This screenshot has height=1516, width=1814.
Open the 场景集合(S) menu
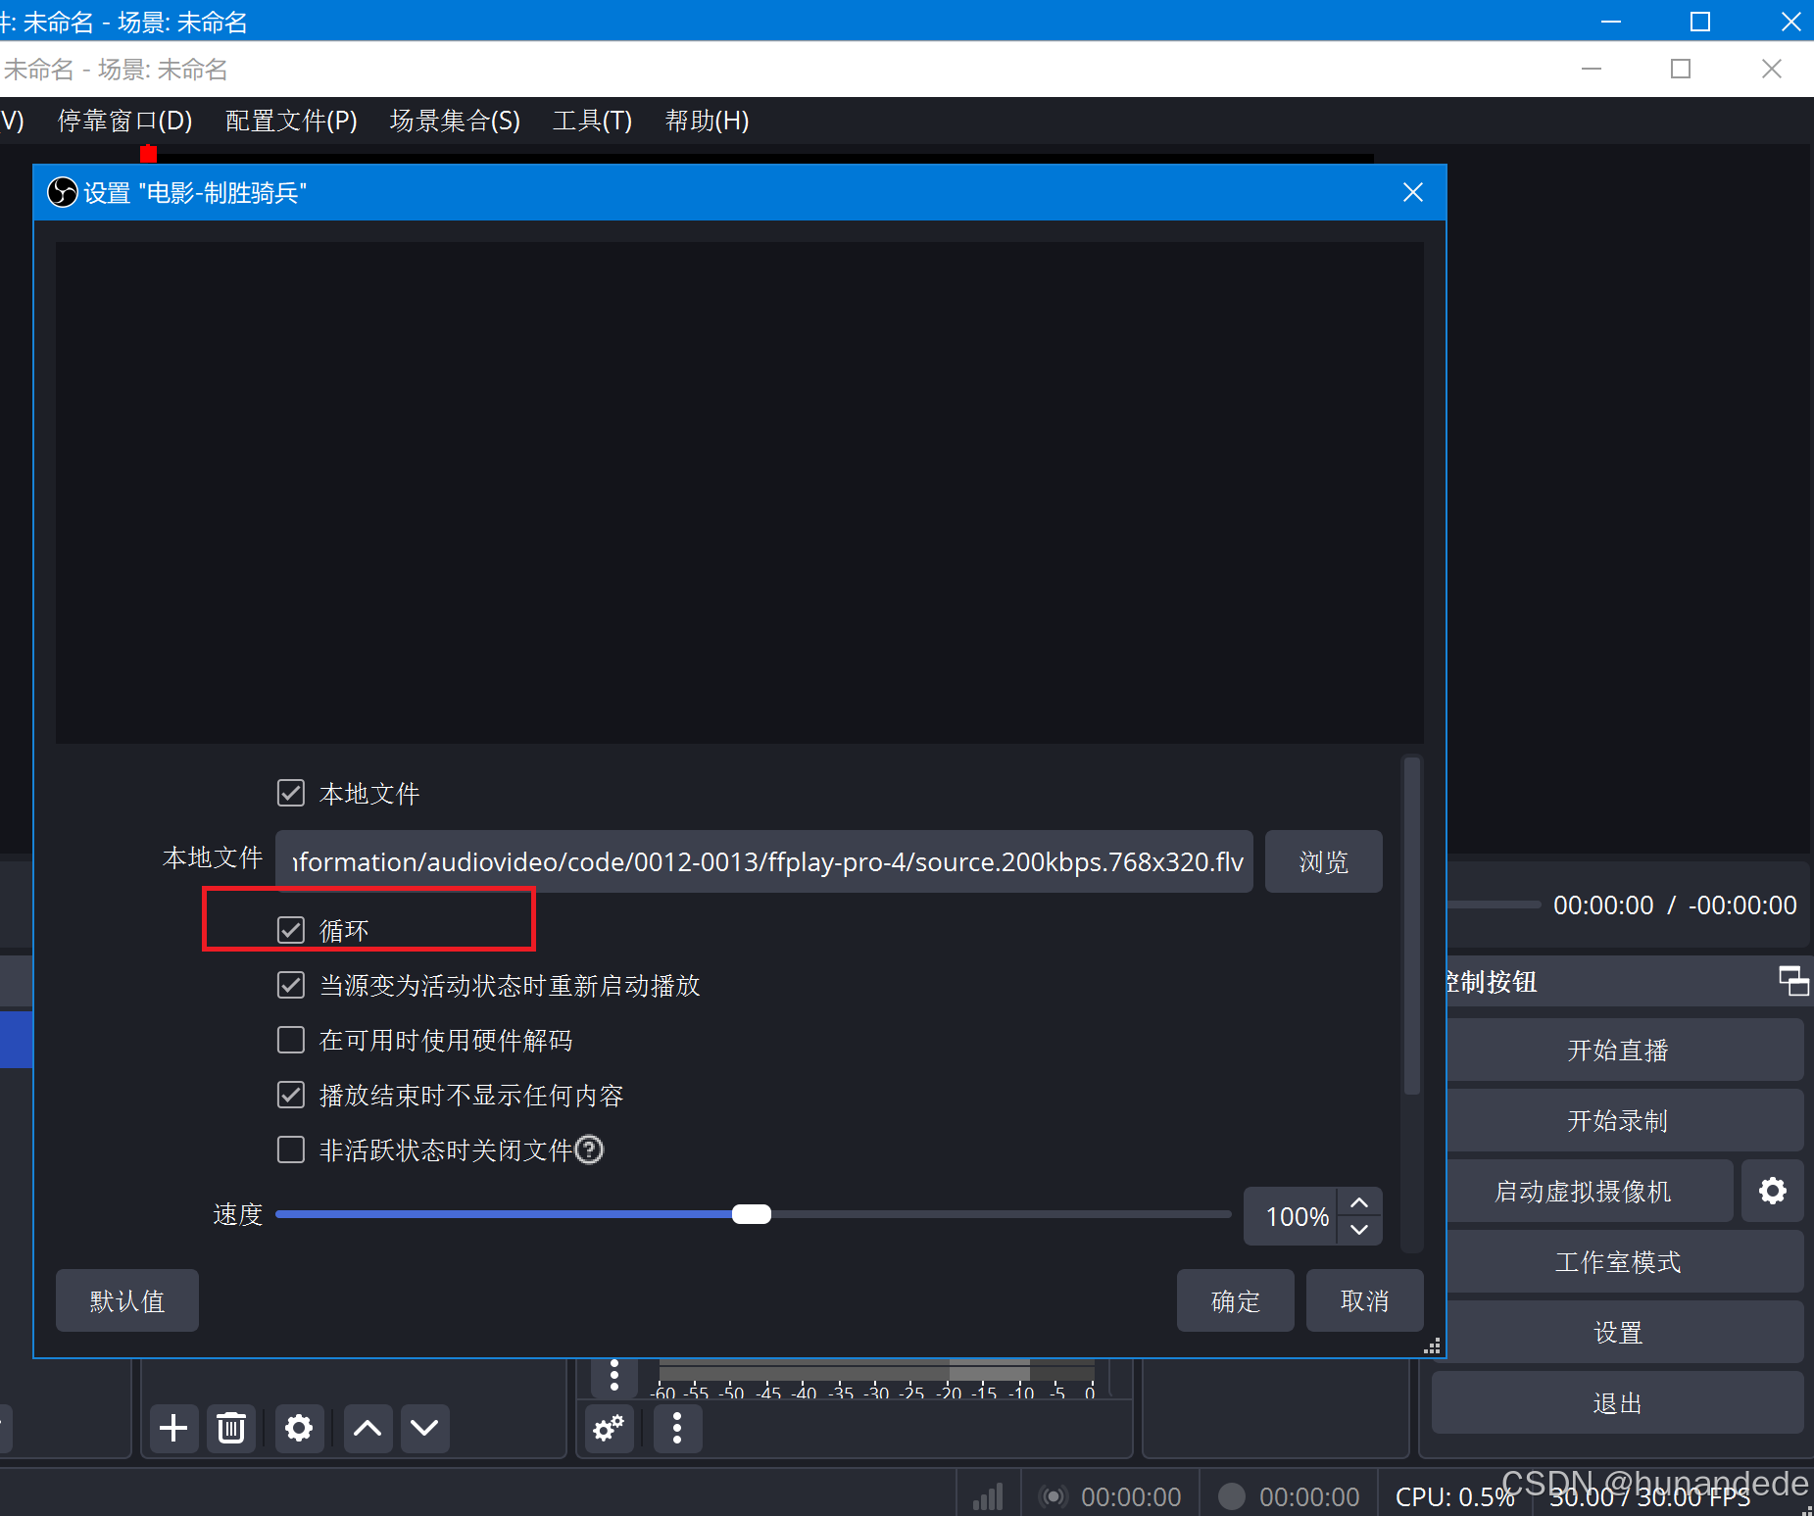point(455,121)
